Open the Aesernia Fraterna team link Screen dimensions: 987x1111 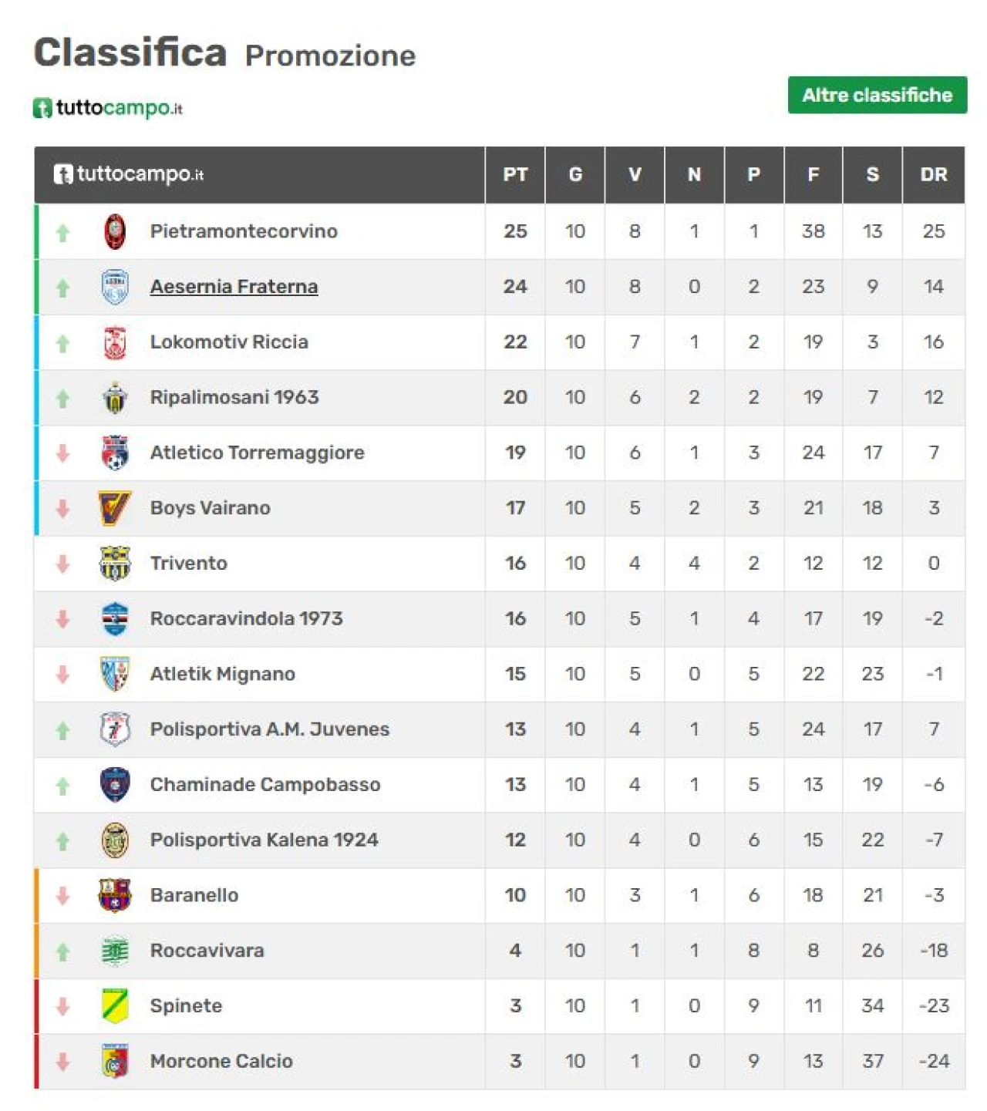pos(234,287)
